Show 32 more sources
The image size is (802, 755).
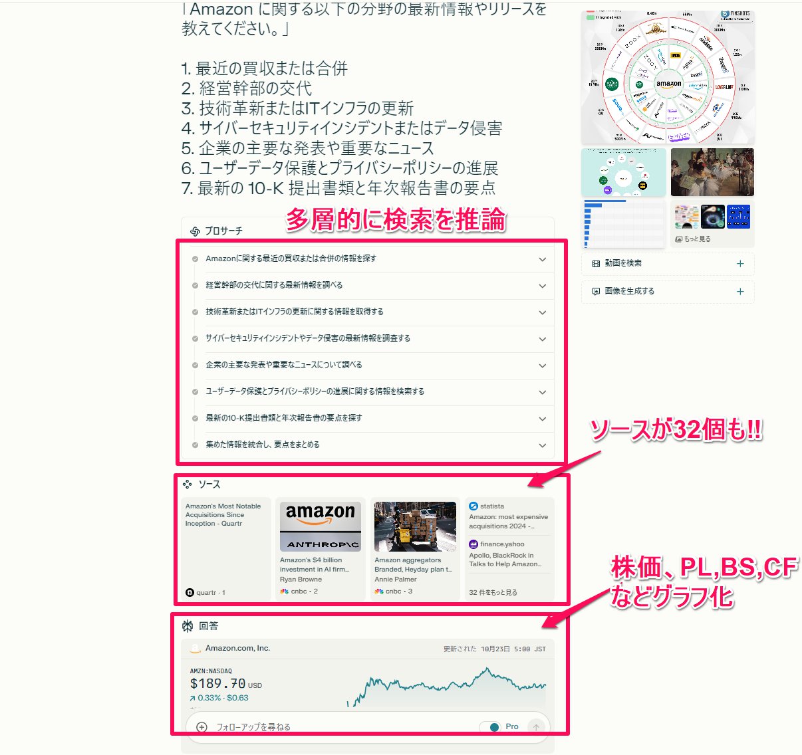[493, 592]
